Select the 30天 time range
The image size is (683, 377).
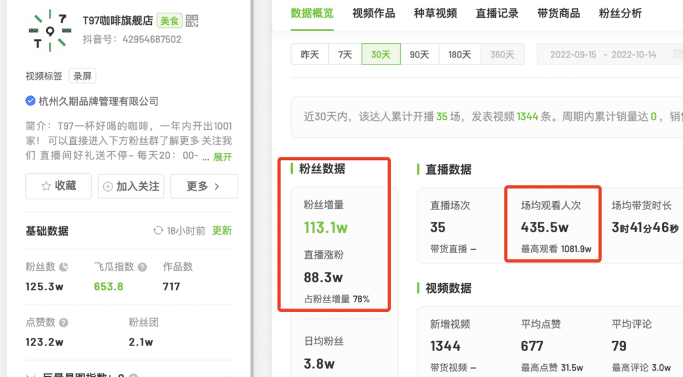point(381,54)
